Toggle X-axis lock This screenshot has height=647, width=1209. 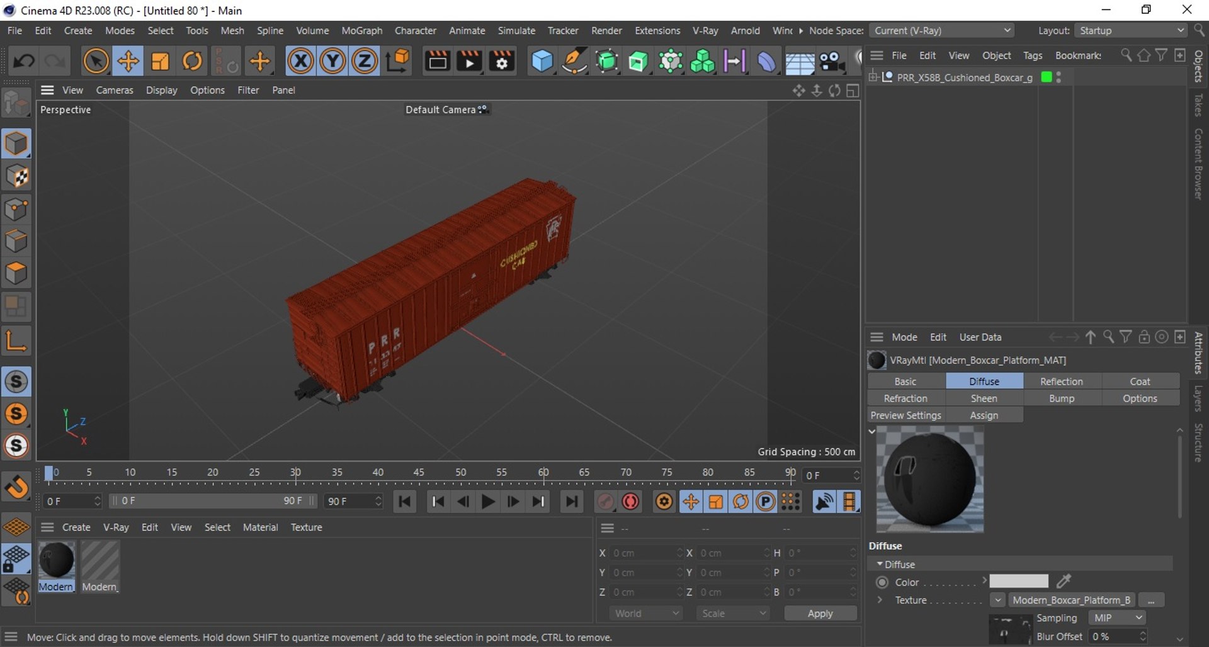click(x=300, y=61)
